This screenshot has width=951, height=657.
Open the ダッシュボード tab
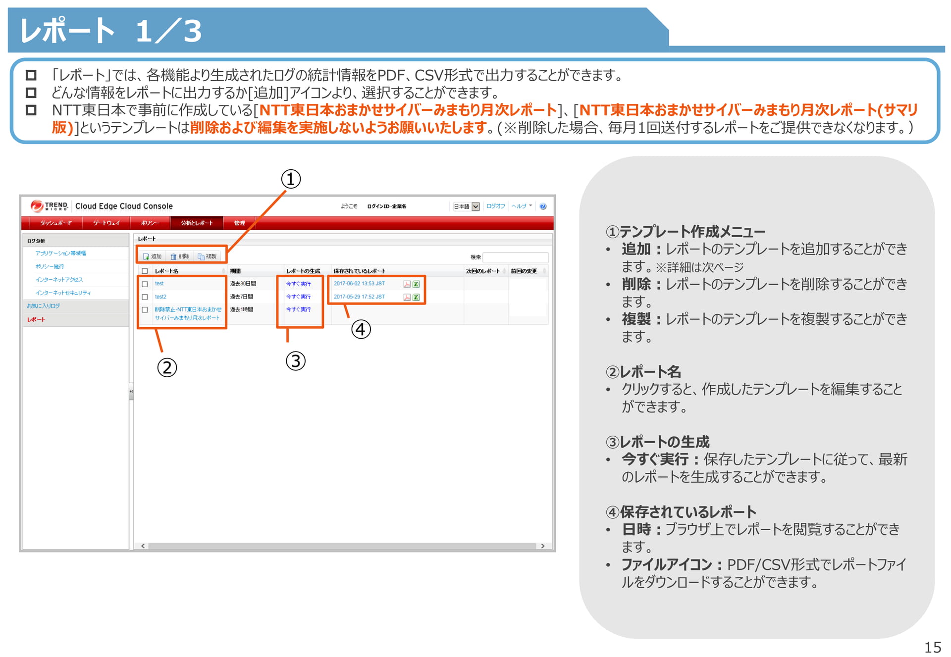(x=56, y=223)
